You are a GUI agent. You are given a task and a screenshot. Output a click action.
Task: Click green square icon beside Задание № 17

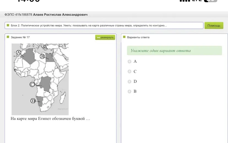tap(8, 37)
